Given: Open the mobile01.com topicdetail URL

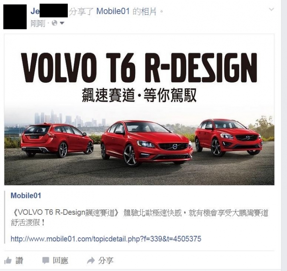Looking at the screenshot, I should pos(106,239).
